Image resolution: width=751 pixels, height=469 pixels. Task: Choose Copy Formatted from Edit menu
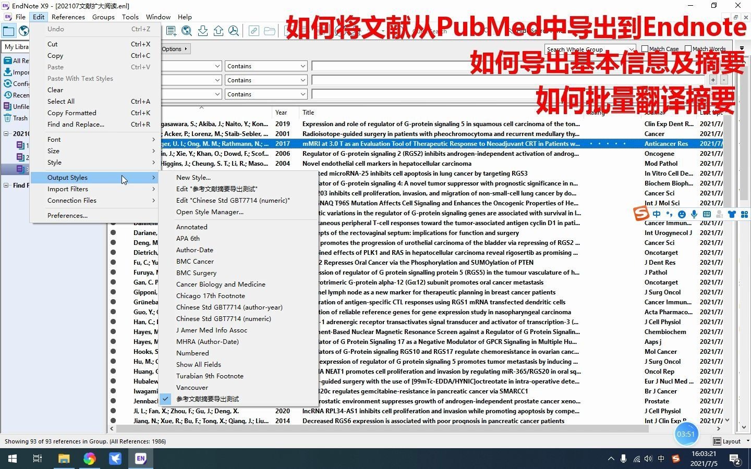(x=95, y=113)
